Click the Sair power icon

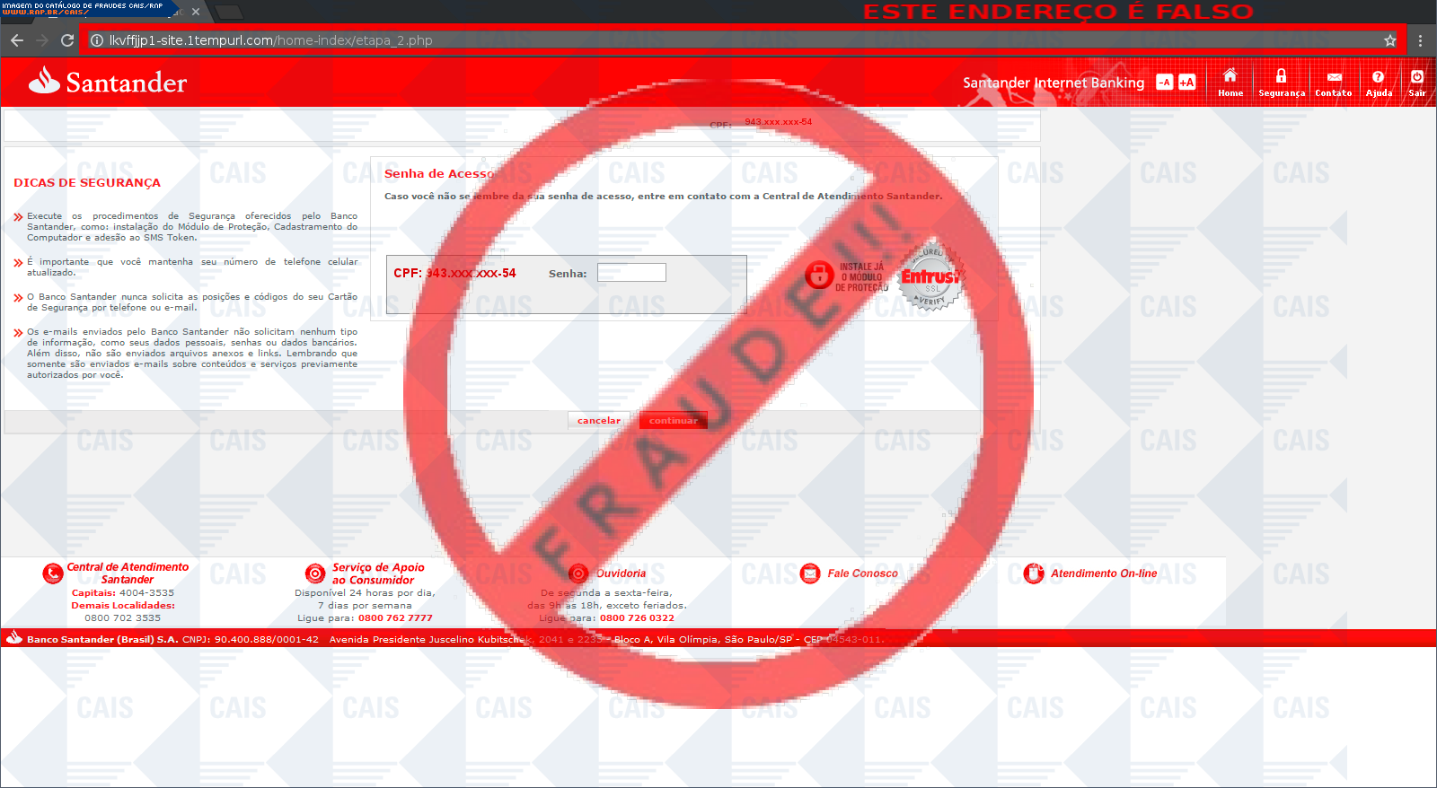coord(1416,77)
